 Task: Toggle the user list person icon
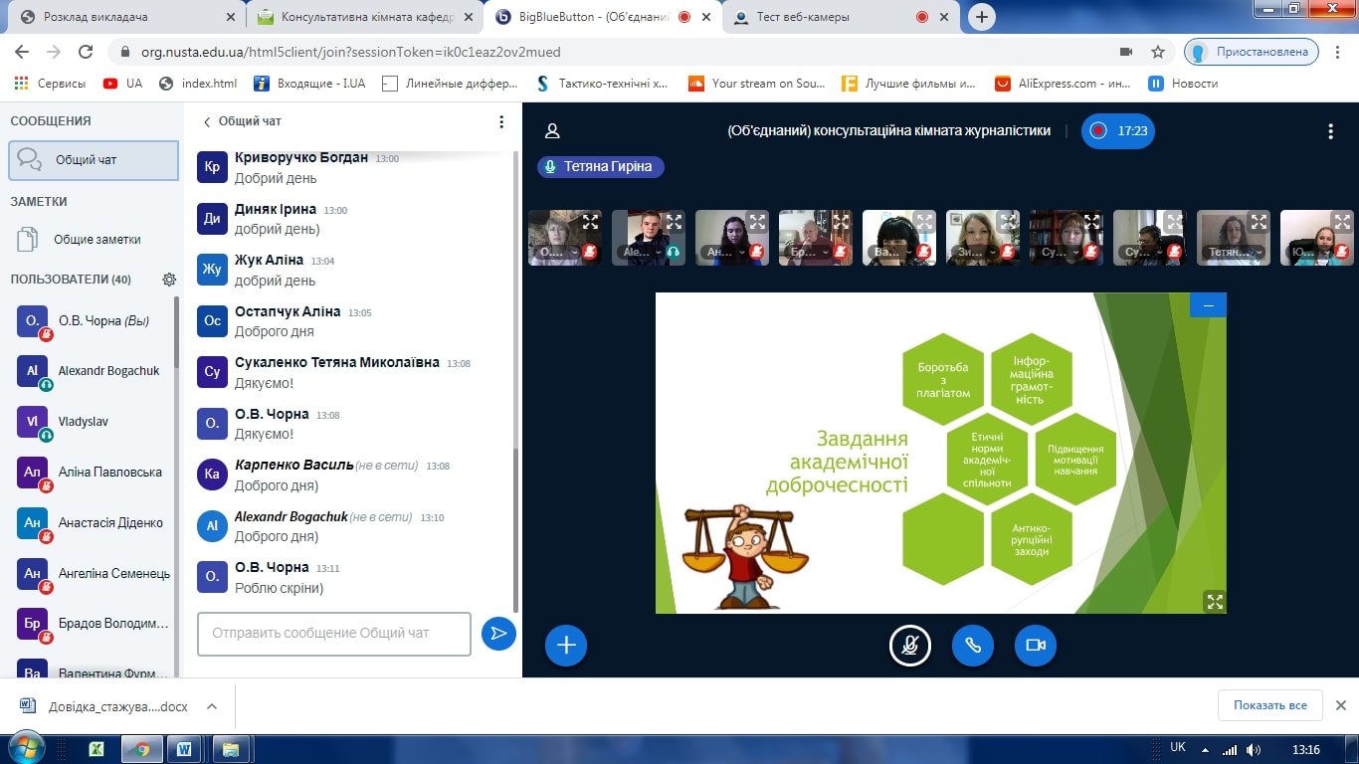pyautogui.click(x=553, y=131)
